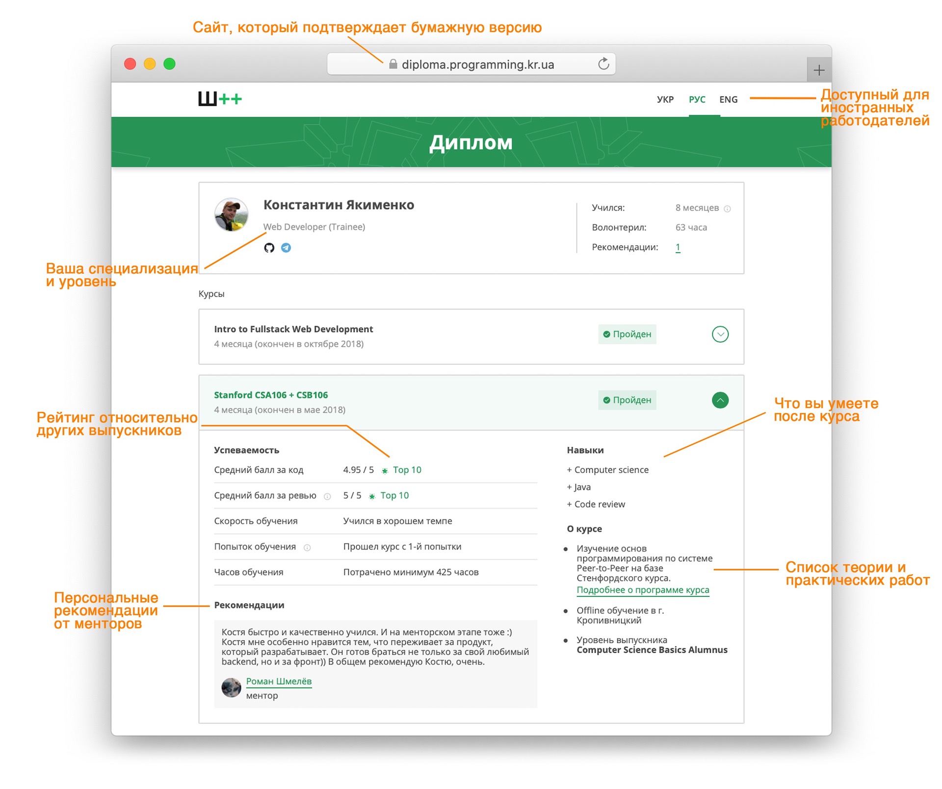Click info icon beside Попыток обучения
The image size is (942, 789).
pos(307,547)
